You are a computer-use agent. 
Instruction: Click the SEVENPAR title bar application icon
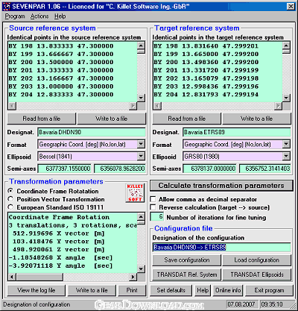pos(7,6)
